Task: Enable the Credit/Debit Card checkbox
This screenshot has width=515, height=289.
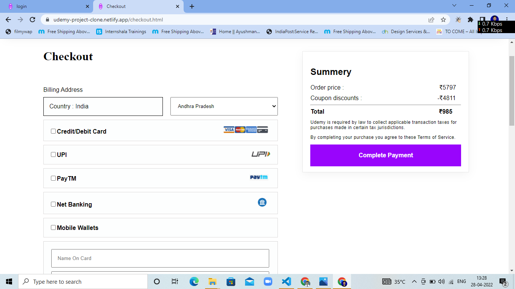Action: click(53, 131)
